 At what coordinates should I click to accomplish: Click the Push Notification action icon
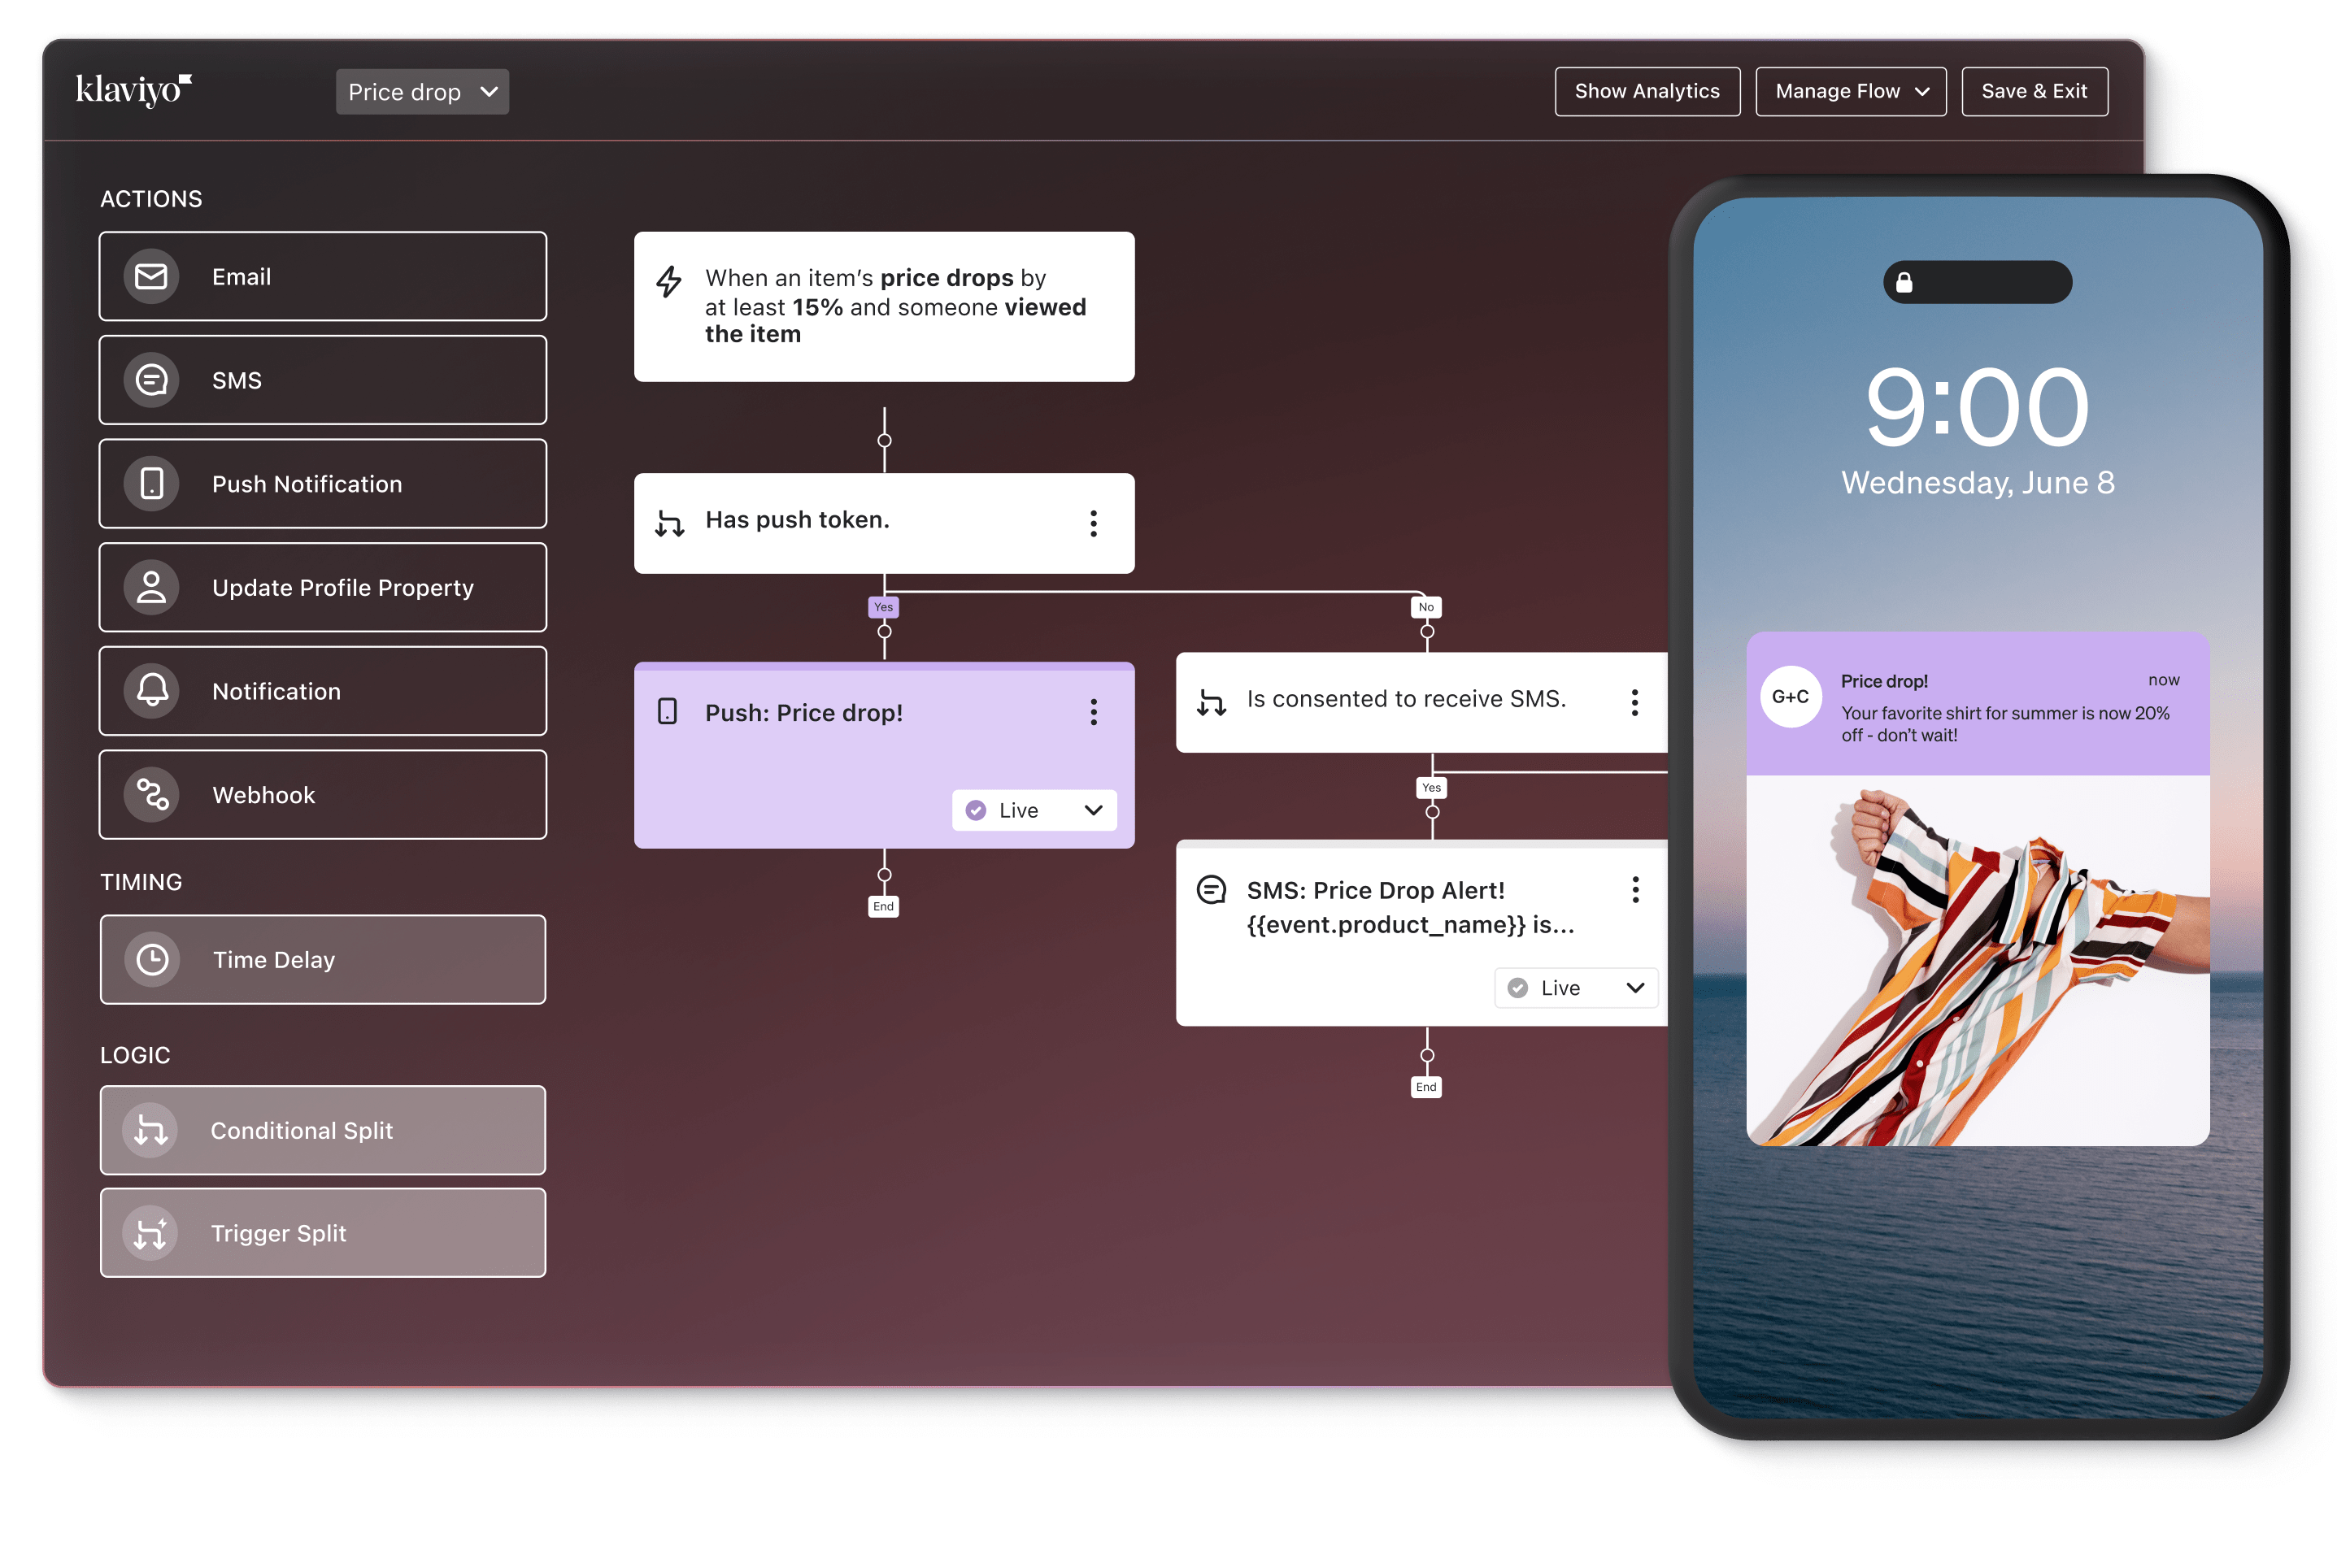click(x=151, y=483)
